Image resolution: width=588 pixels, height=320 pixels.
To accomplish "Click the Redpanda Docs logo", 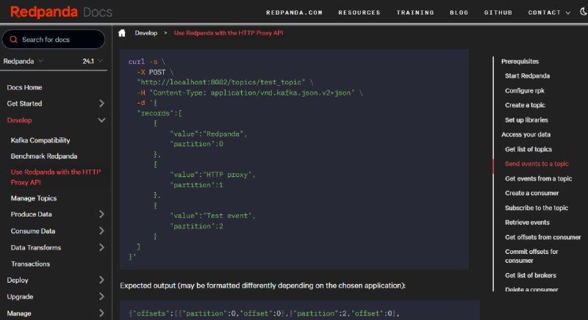I will click(x=61, y=12).
